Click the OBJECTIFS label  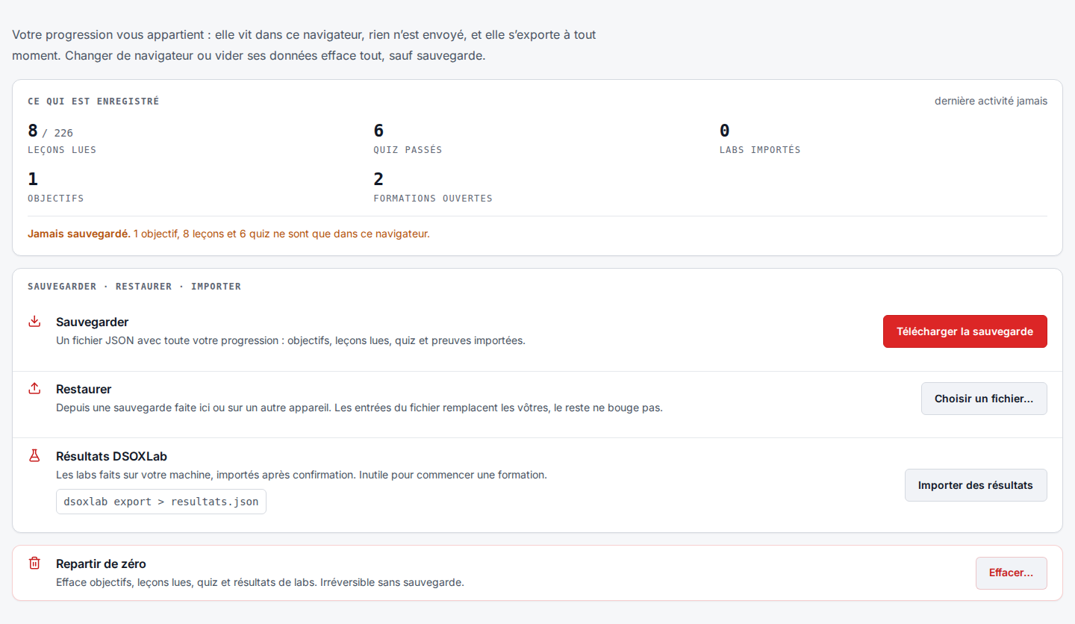[56, 199]
